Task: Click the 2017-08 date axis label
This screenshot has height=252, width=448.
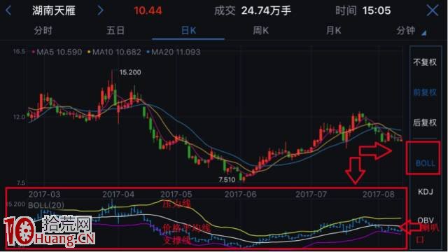Action: click(378, 195)
